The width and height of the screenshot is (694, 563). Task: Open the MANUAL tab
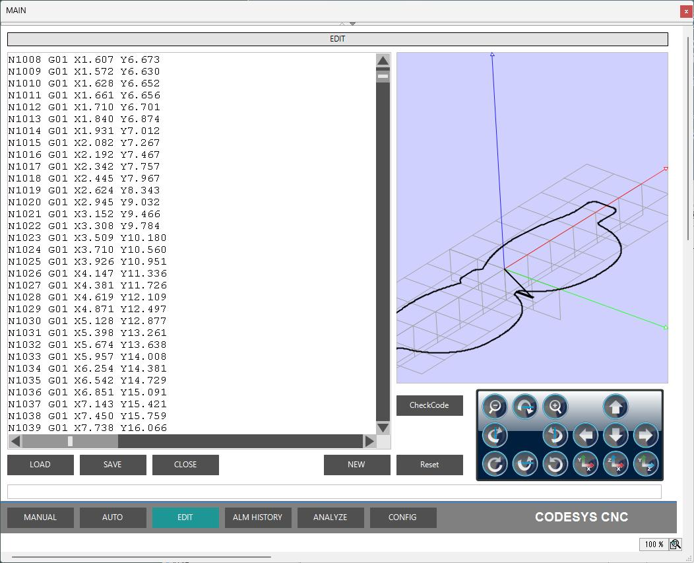pyautogui.click(x=40, y=517)
